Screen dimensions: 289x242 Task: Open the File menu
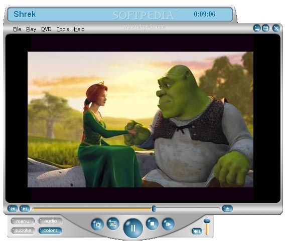click(x=17, y=29)
